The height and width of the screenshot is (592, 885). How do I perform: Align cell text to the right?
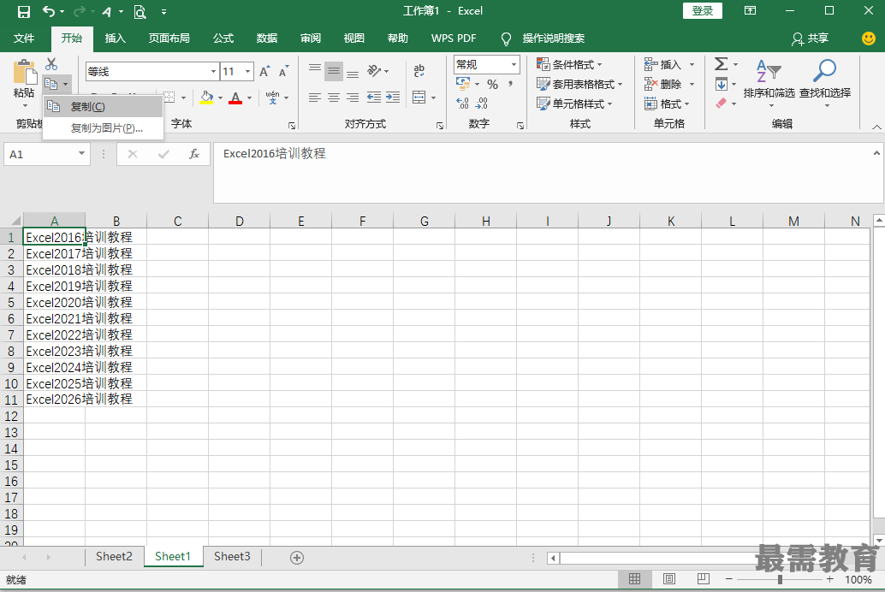point(353,98)
